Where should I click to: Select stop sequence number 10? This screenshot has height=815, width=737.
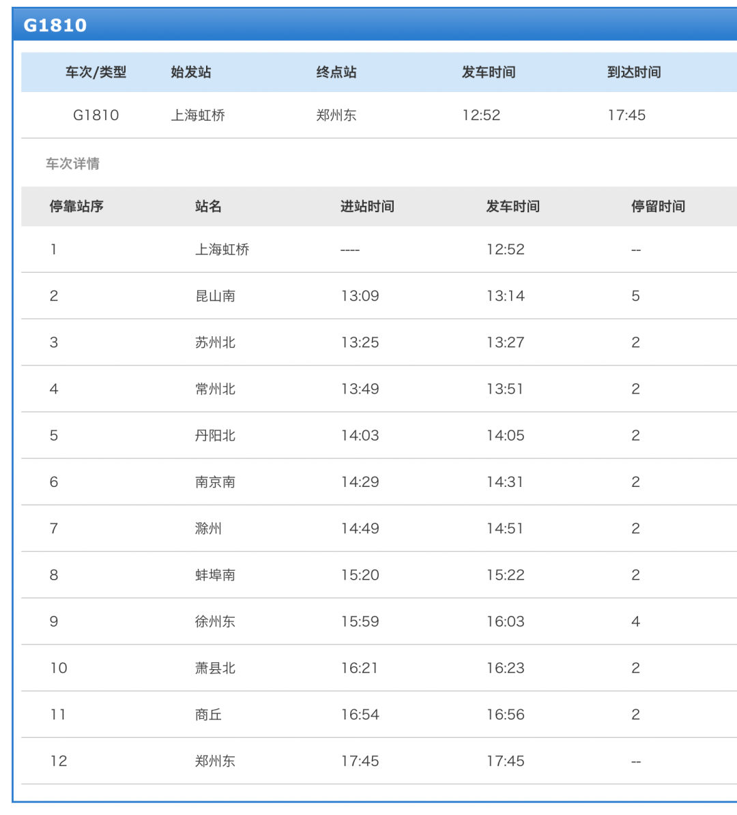tap(59, 668)
